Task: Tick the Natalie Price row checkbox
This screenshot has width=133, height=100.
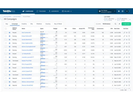Action: click(6, 61)
